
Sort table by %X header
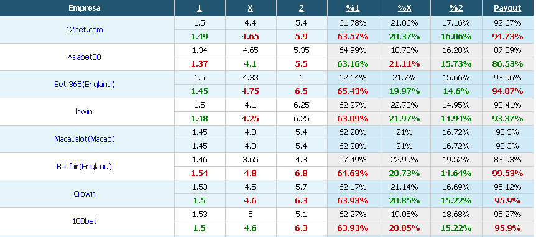click(404, 8)
